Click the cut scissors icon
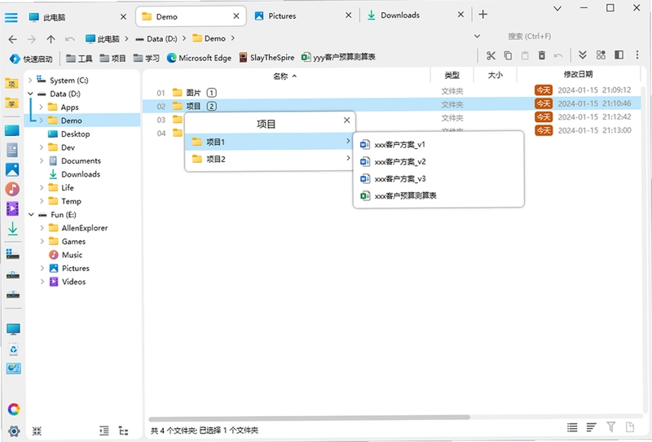This screenshot has width=652, height=442. coord(491,55)
